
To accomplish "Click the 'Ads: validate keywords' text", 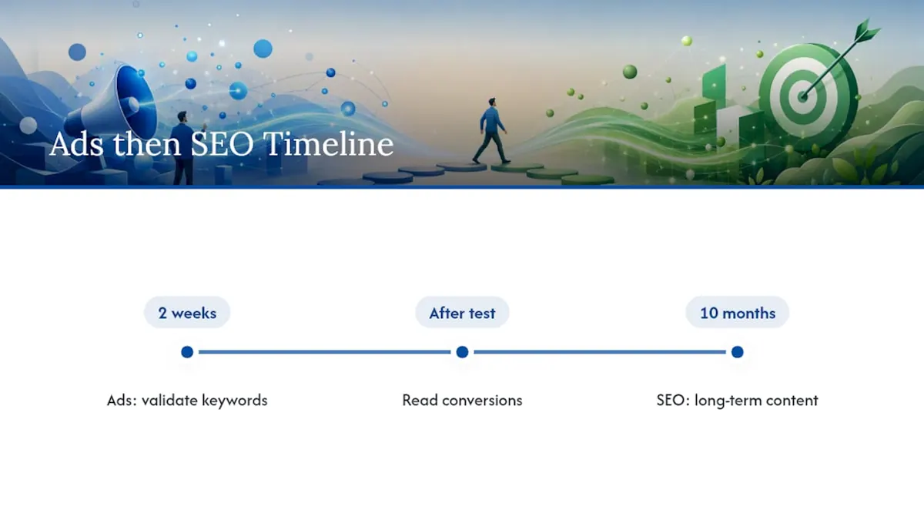I will (x=187, y=401).
